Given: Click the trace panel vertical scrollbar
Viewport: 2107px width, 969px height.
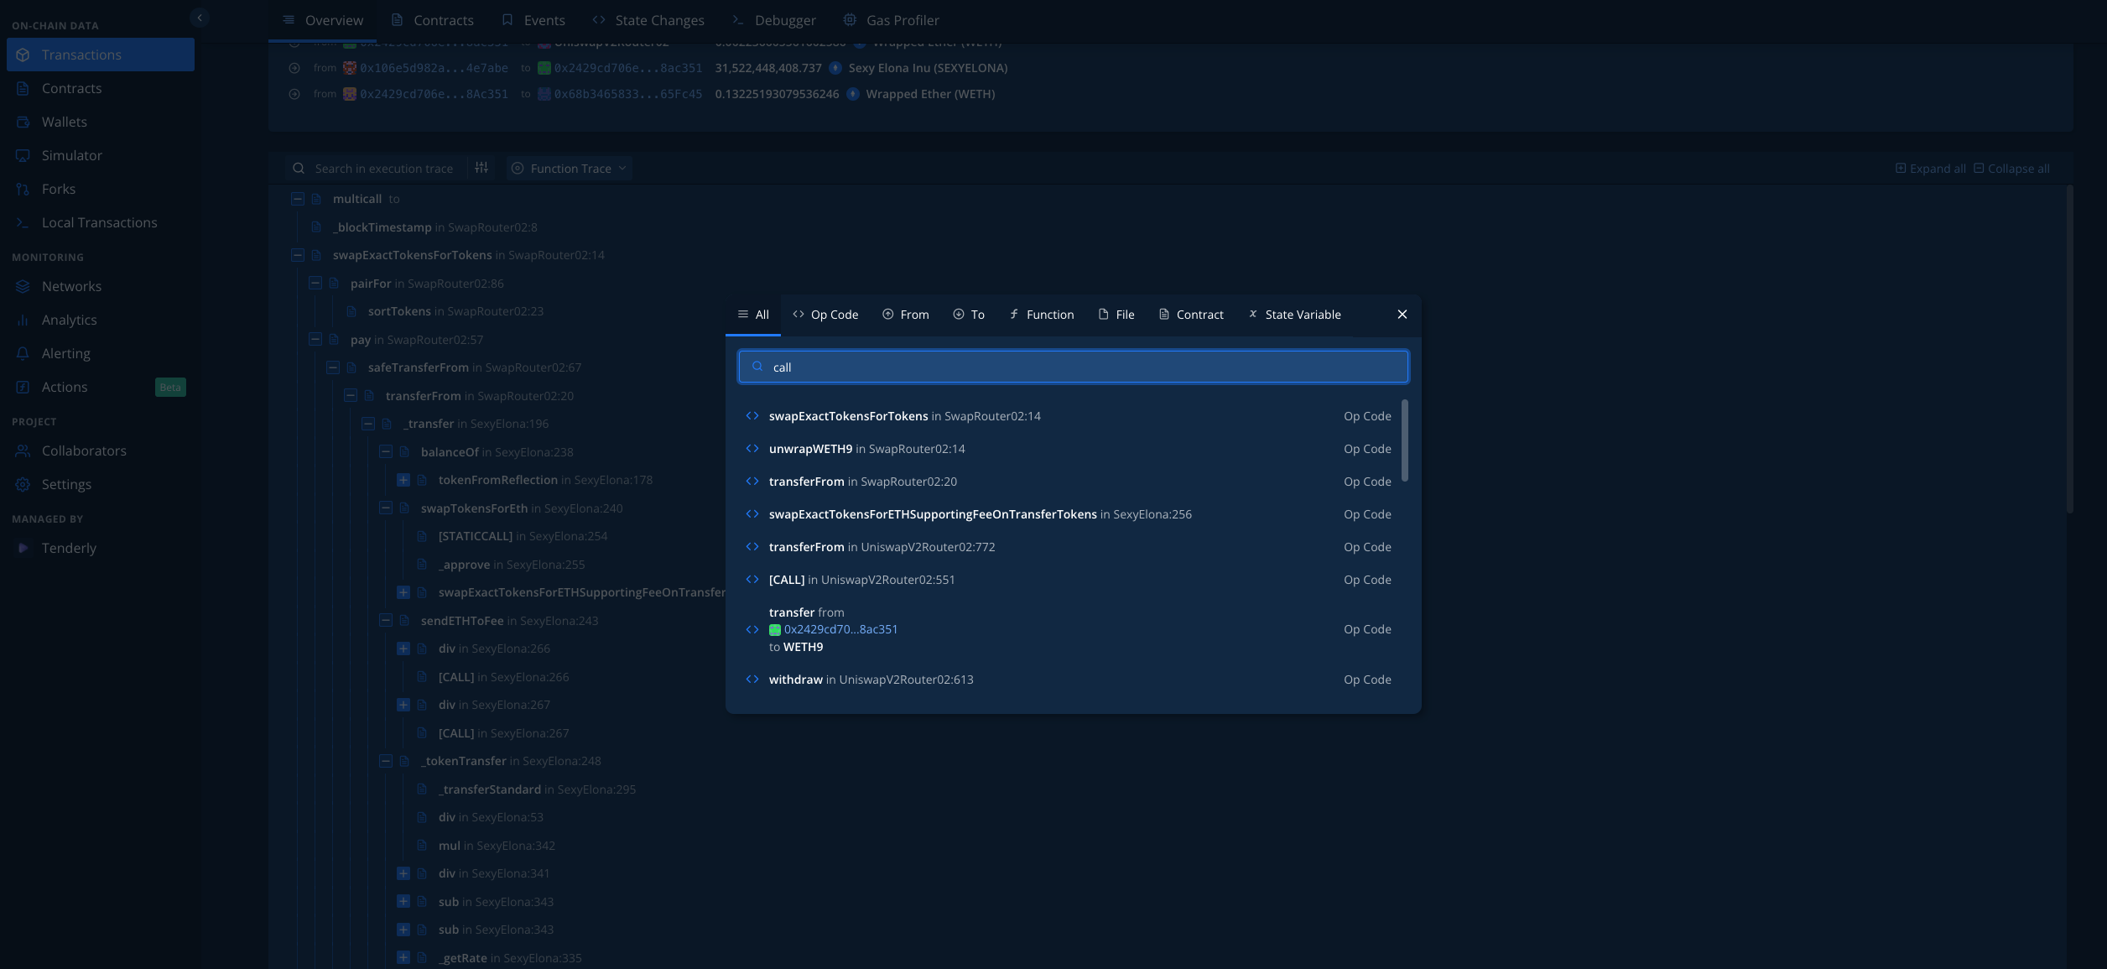Looking at the screenshot, I should point(2069,348).
